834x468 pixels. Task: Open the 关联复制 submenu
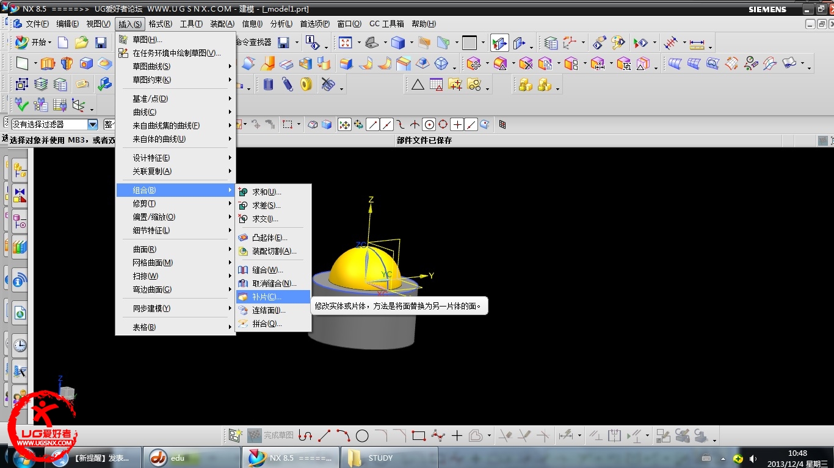click(175, 171)
